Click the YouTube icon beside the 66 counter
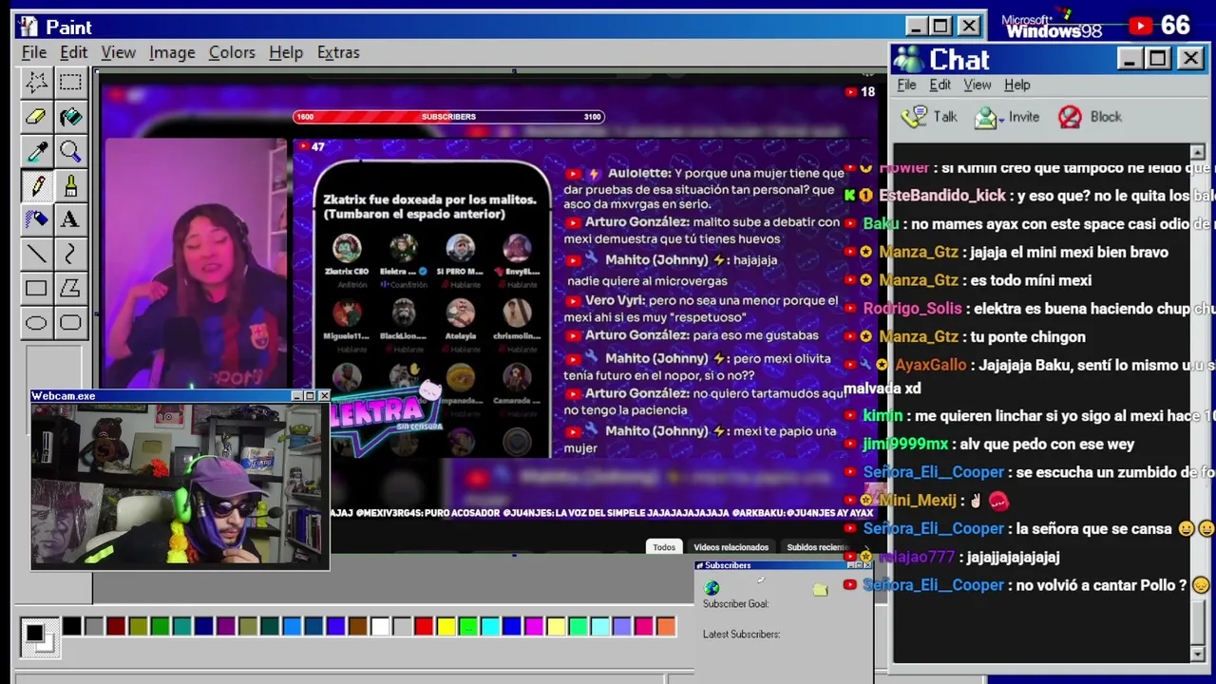Viewport: 1216px width, 684px height. 1140,27
